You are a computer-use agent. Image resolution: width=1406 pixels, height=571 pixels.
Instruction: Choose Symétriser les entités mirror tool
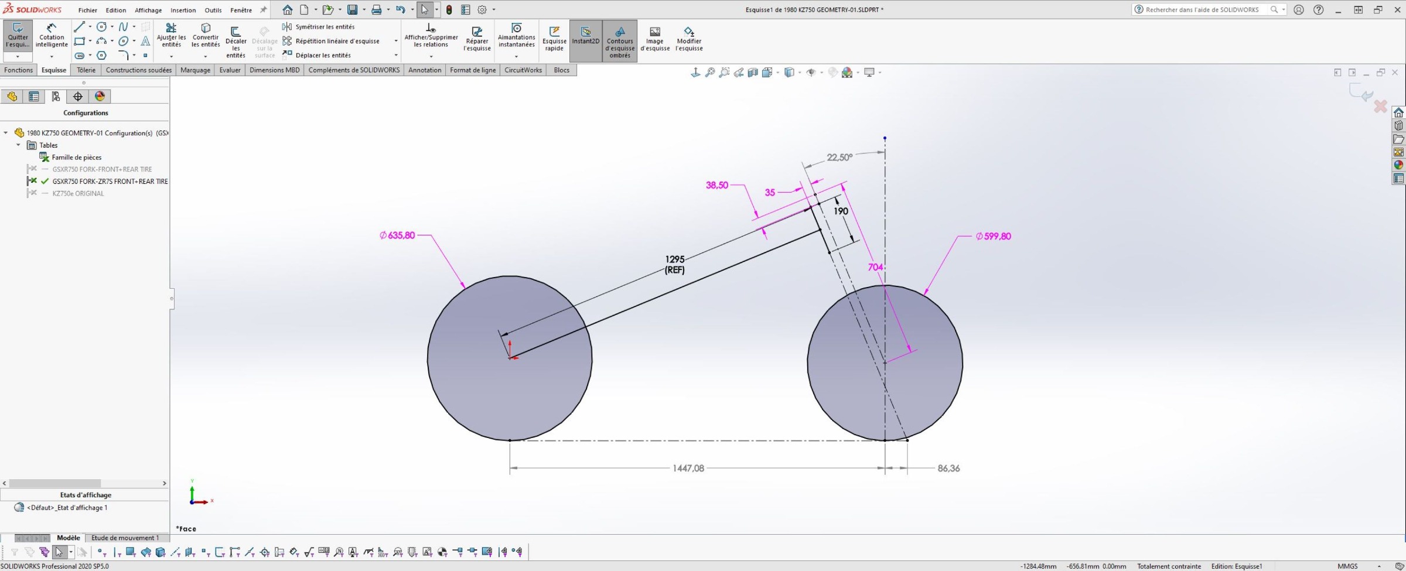coord(324,27)
